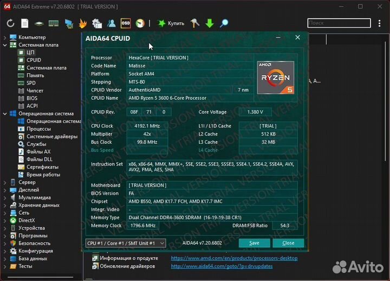Screen dimensions: 390x281
Task: Click the Close button in CPUID
Action: coord(288,243)
